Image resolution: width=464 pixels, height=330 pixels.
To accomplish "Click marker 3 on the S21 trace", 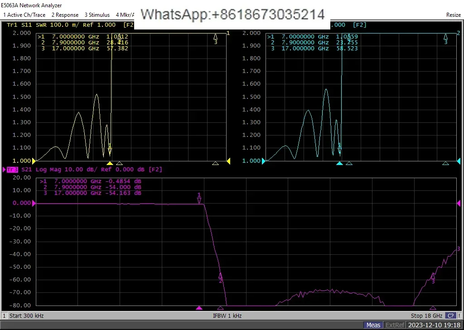I will click(x=433, y=276).
